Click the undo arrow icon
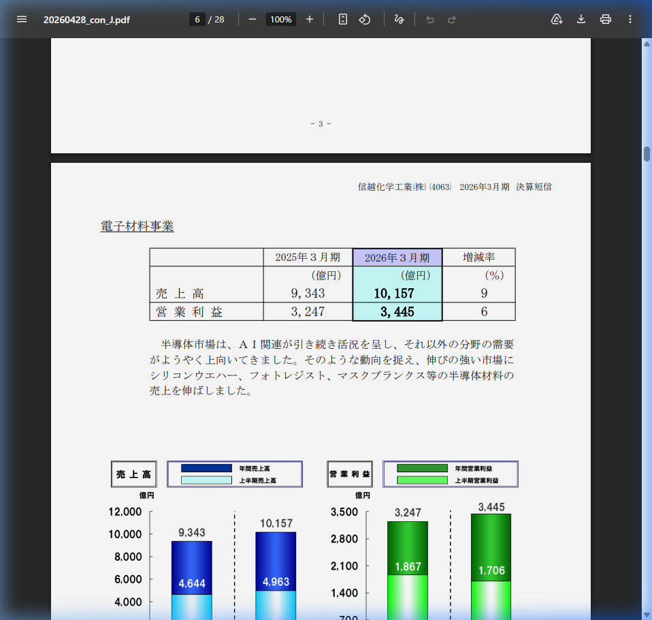Image resolution: width=652 pixels, height=620 pixels. tap(430, 20)
